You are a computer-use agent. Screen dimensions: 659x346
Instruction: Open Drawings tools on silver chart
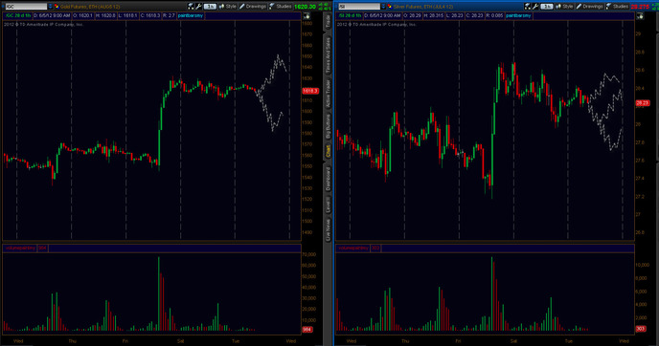pyautogui.click(x=590, y=7)
